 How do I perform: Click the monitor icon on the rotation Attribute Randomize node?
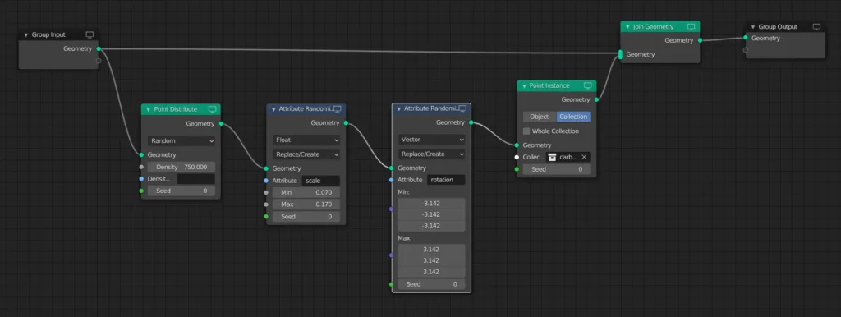point(462,108)
